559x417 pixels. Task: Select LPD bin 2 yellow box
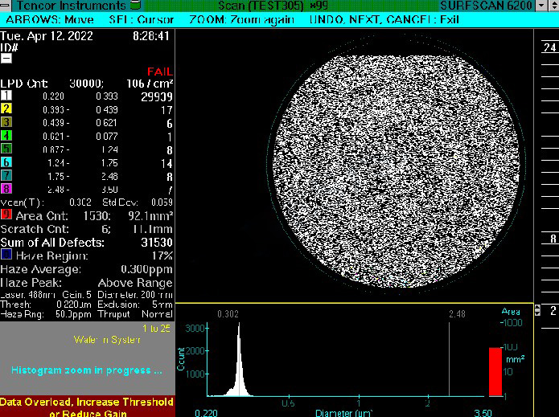coord(6,109)
